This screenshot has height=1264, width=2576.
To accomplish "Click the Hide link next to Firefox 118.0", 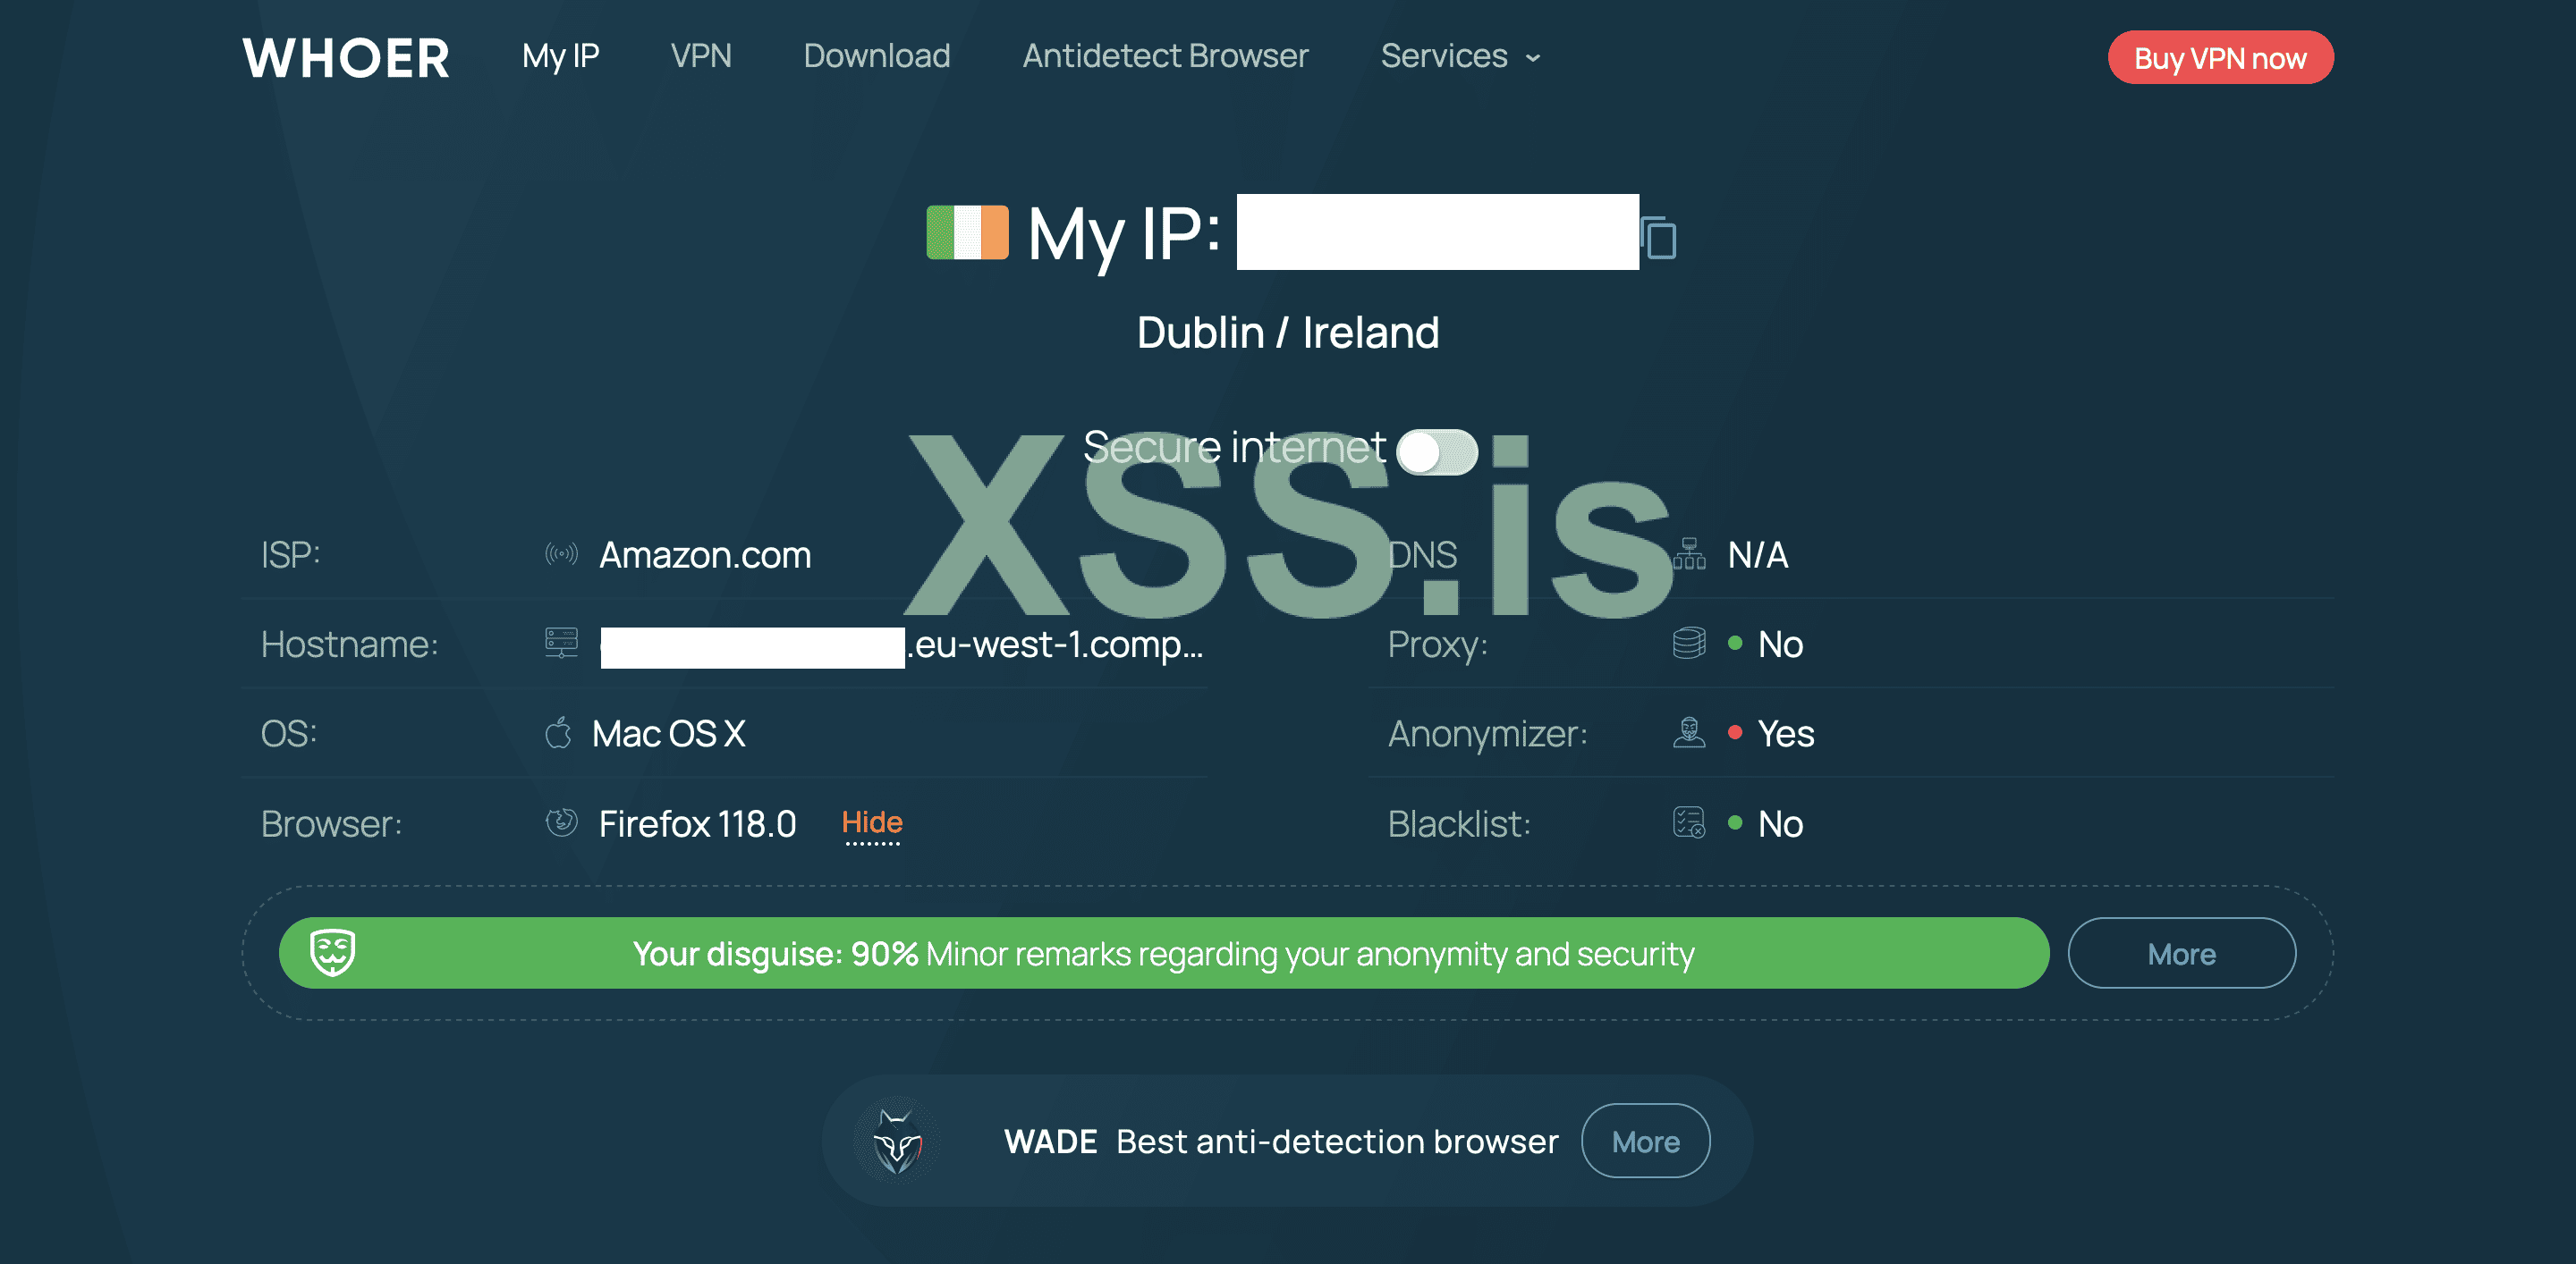I will pyautogui.click(x=872, y=822).
